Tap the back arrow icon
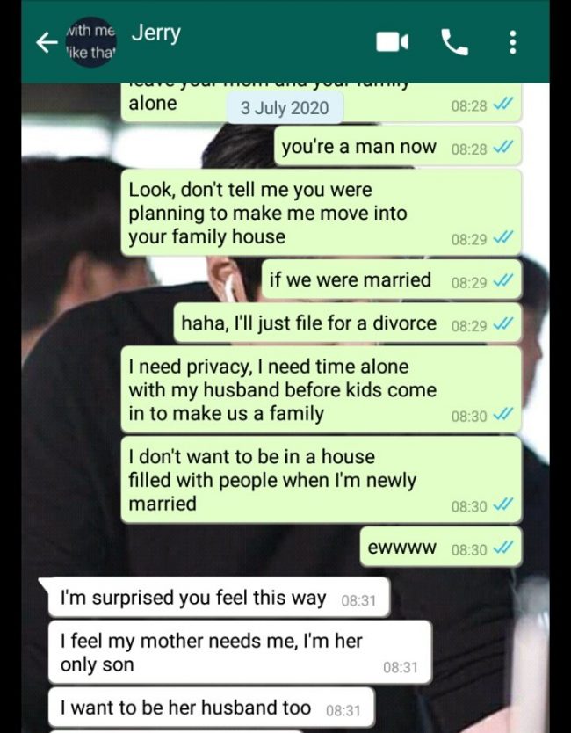This screenshot has height=733, width=571. pyautogui.click(x=47, y=42)
